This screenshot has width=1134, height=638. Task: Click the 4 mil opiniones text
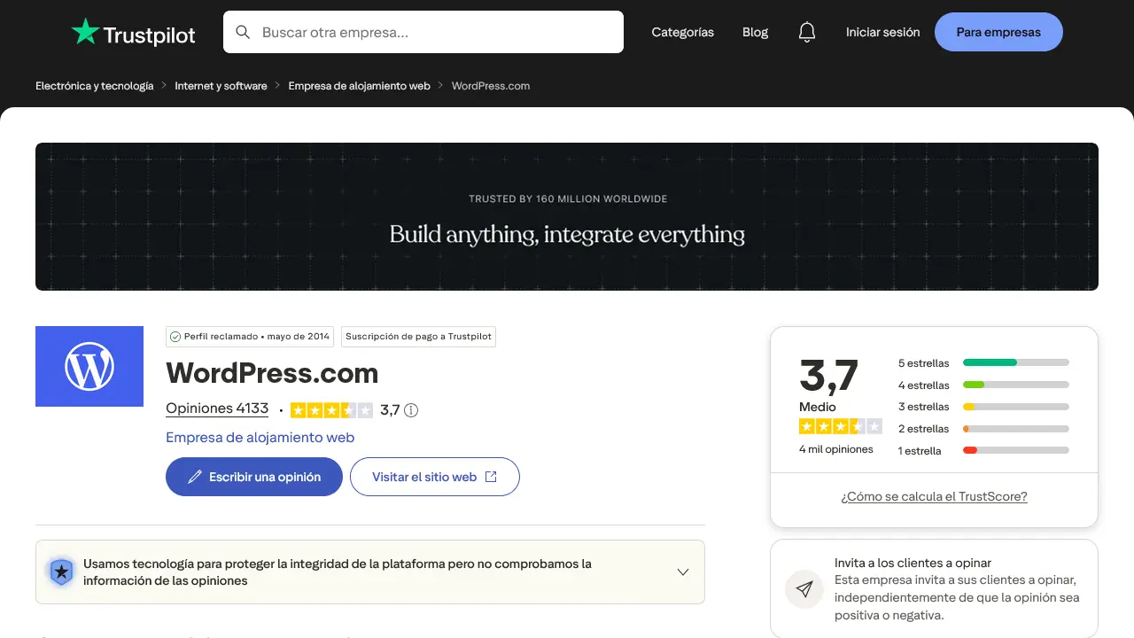click(836, 449)
